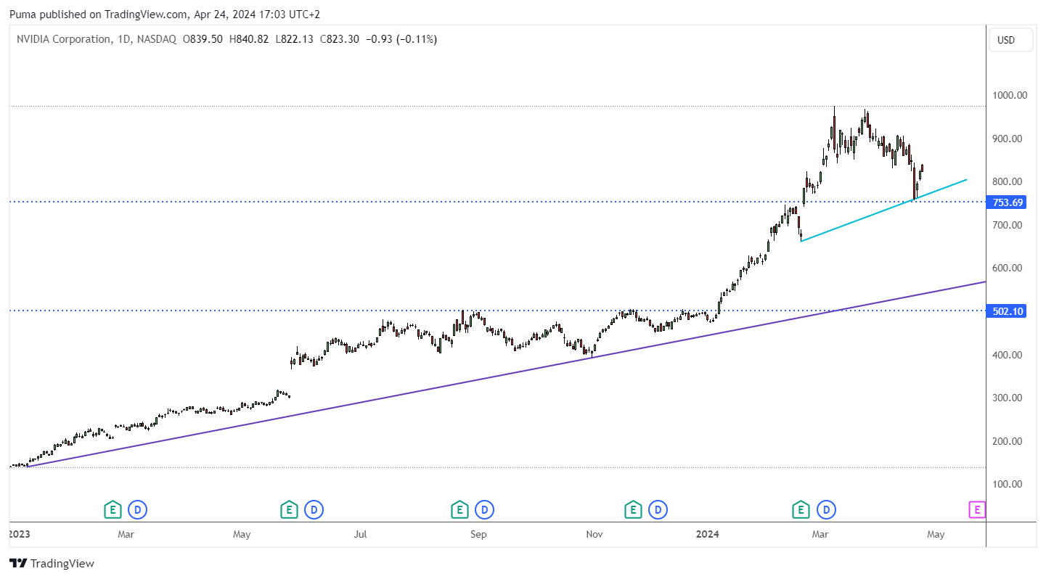Click the dividend D marker before 2024
This screenshot has width=1046, height=579.
(658, 510)
